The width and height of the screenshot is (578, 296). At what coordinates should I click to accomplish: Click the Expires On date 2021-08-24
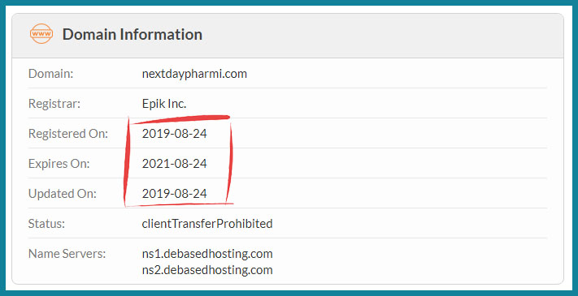pos(174,164)
